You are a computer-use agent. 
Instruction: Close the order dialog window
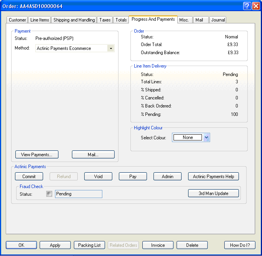pyautogui.click(x=256, y=6)
